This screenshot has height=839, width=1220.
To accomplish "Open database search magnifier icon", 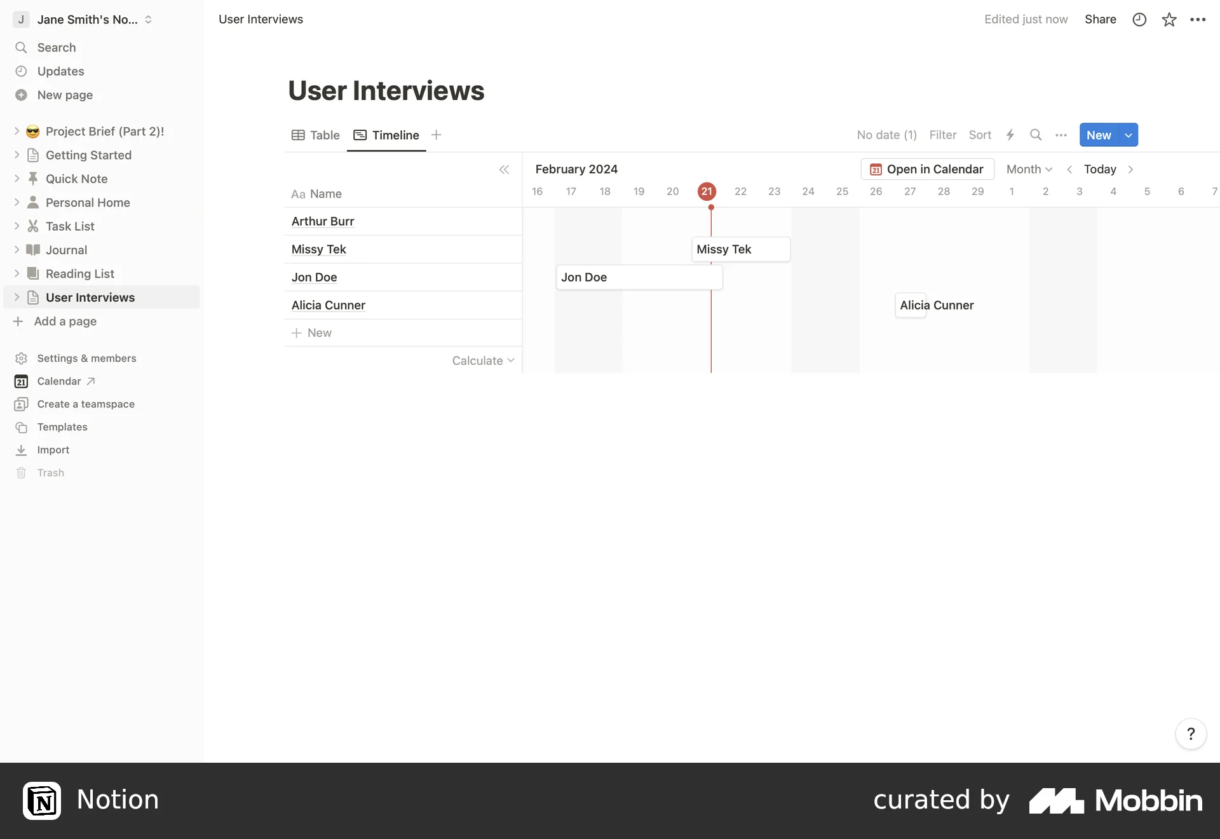I will [1036, 135].
